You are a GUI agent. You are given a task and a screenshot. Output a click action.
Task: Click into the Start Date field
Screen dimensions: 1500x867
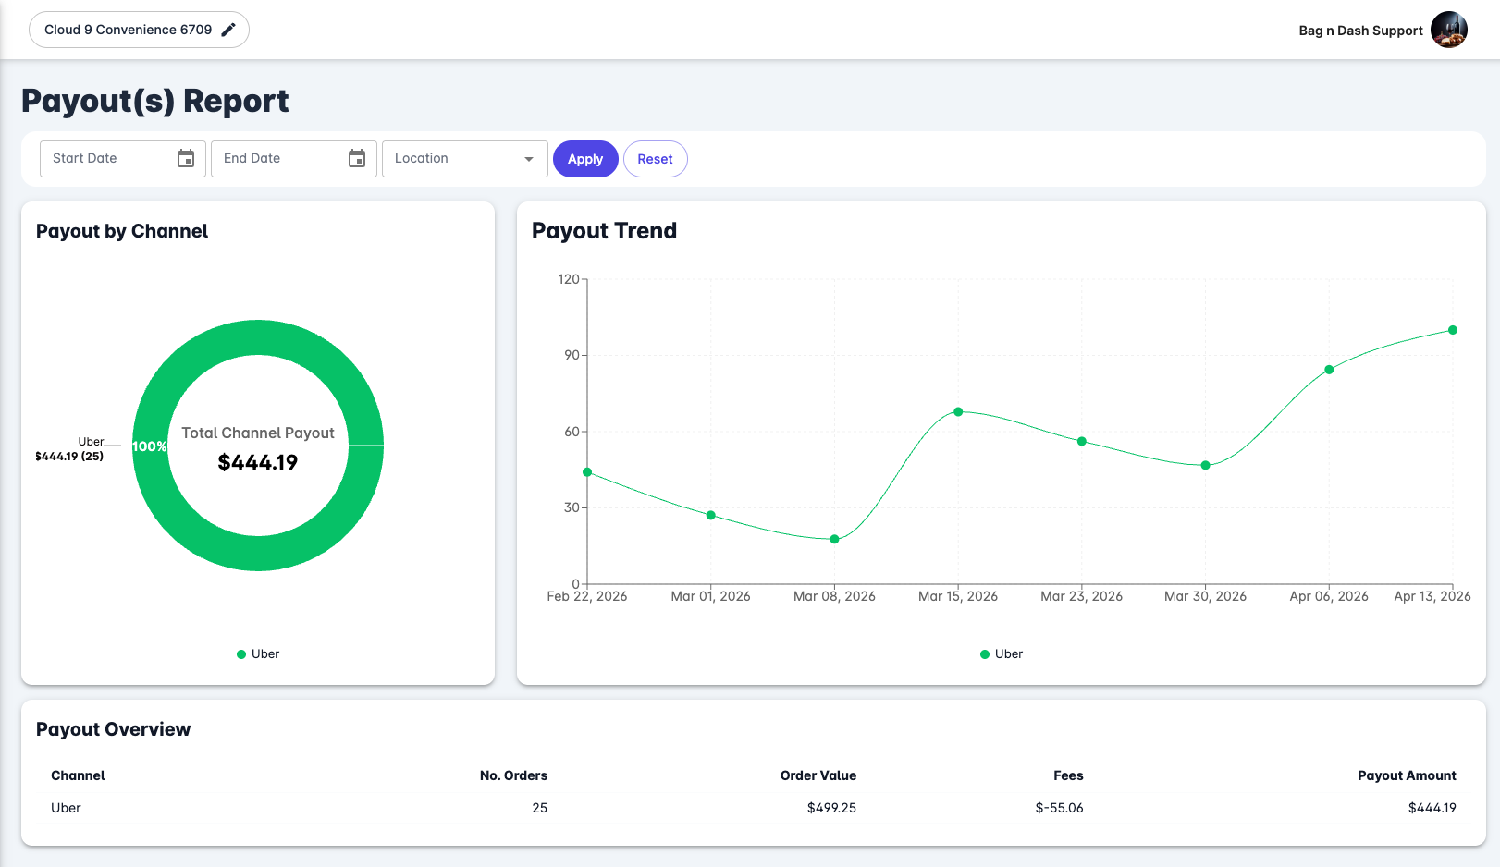point(122,158)
